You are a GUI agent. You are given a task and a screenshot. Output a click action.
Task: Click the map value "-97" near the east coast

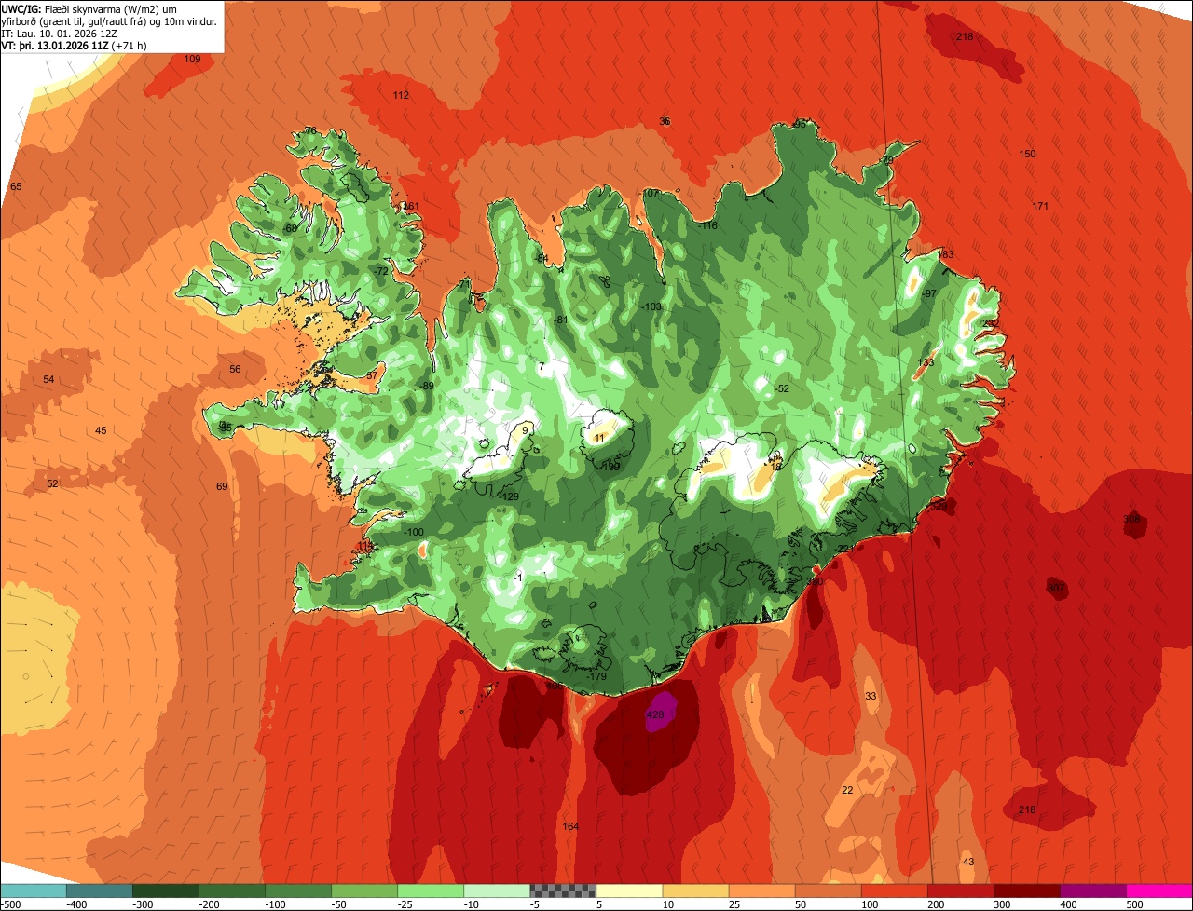pyautogui.click(x=928, y=293)
